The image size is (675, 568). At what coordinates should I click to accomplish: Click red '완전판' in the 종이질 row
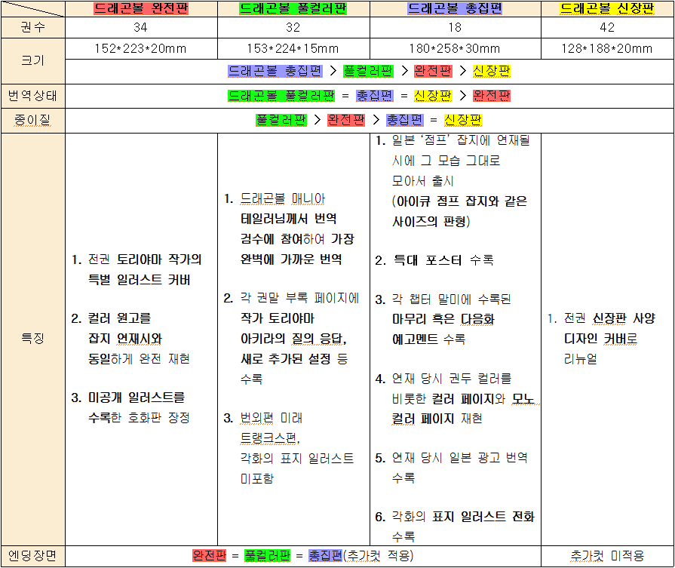pos(346,120)
